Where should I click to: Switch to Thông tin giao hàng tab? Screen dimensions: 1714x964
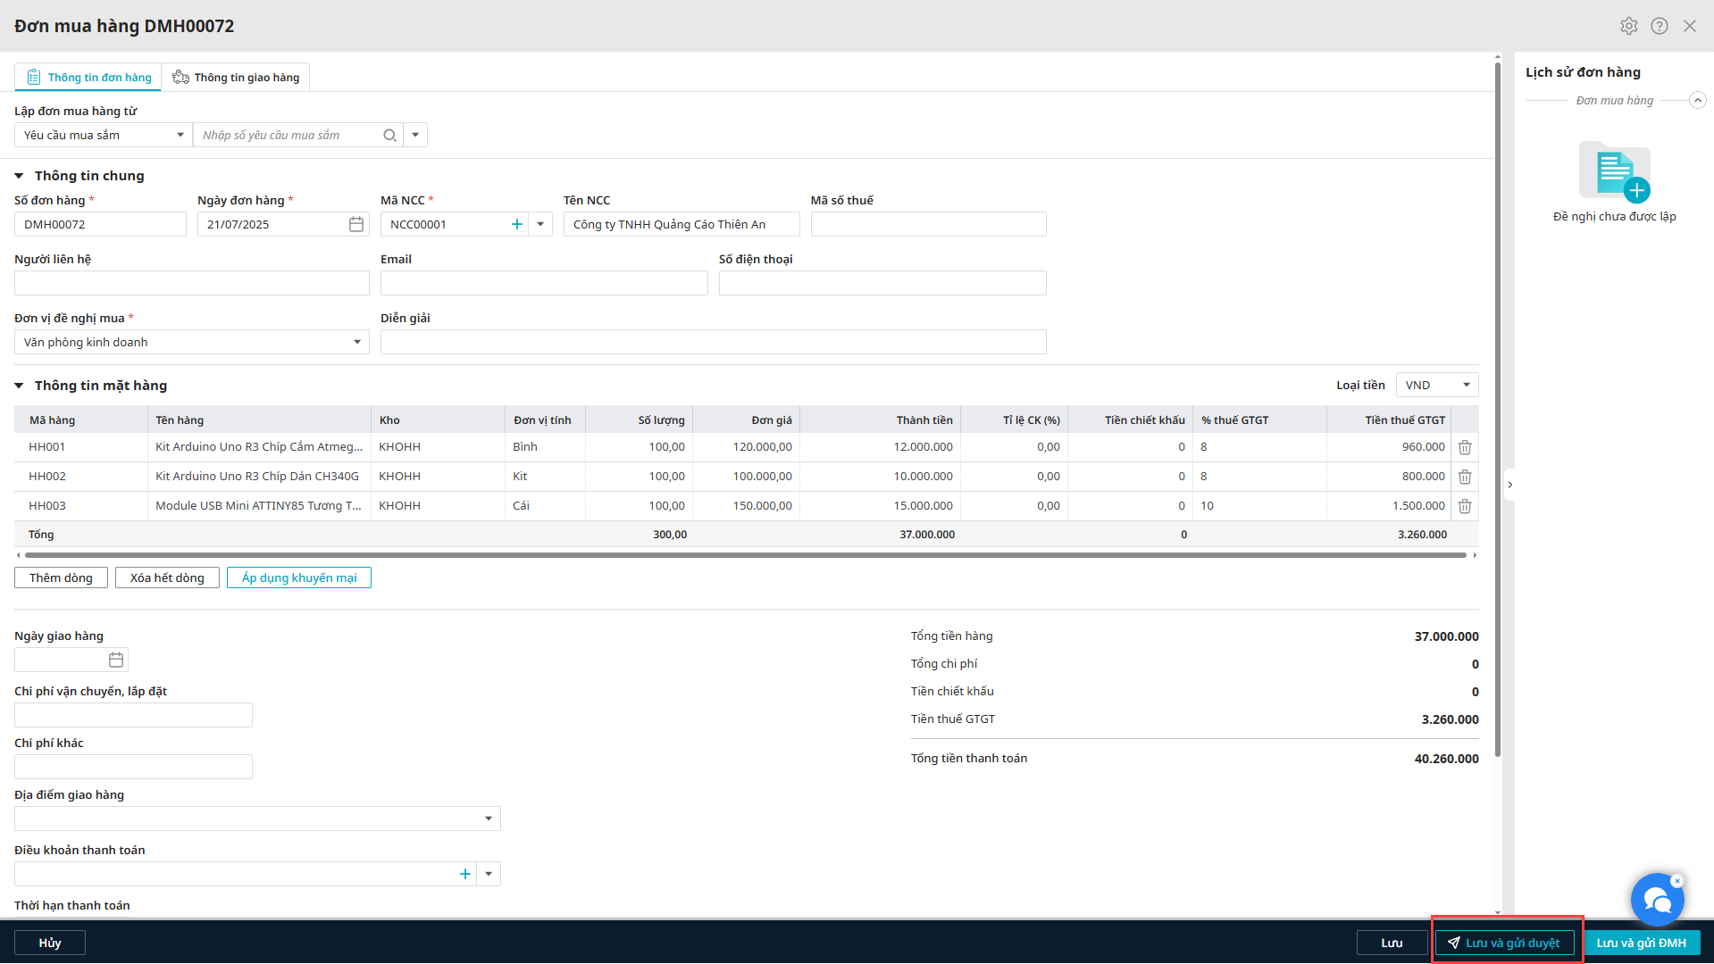pyautogui.click(x=236, y=78)
